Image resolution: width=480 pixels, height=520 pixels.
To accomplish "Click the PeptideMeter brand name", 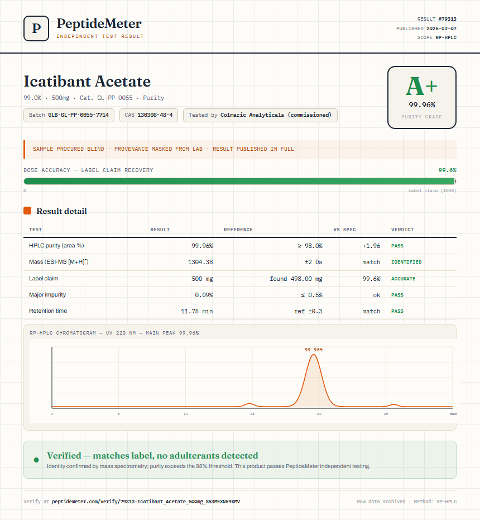I will (x=99, y=24).
